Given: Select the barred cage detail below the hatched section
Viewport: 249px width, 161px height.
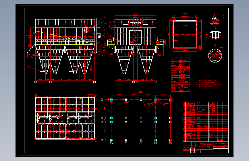Looking at the screenshot, I should (215, 35).
